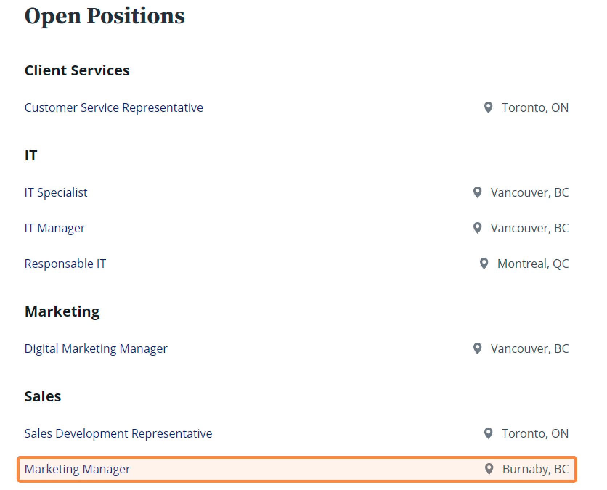Open the Customer Service Representative posting
607x490 pixels.
tap(114, 108)
